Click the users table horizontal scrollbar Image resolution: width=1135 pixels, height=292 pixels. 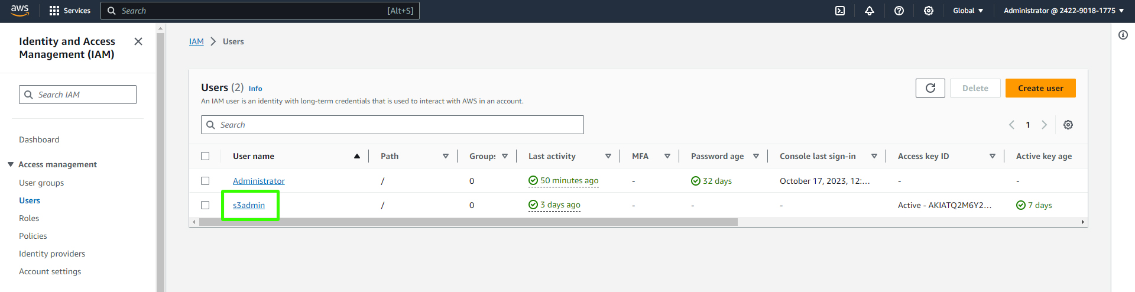[x=468, y=222]
